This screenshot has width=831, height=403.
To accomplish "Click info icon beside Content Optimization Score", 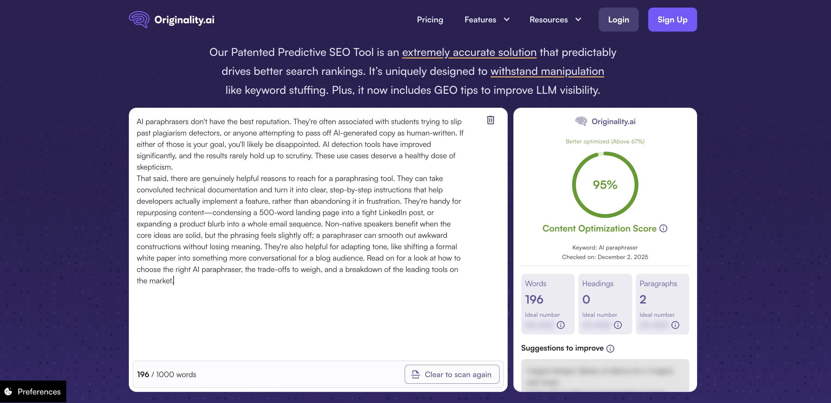I will click(x=663, y=228).
